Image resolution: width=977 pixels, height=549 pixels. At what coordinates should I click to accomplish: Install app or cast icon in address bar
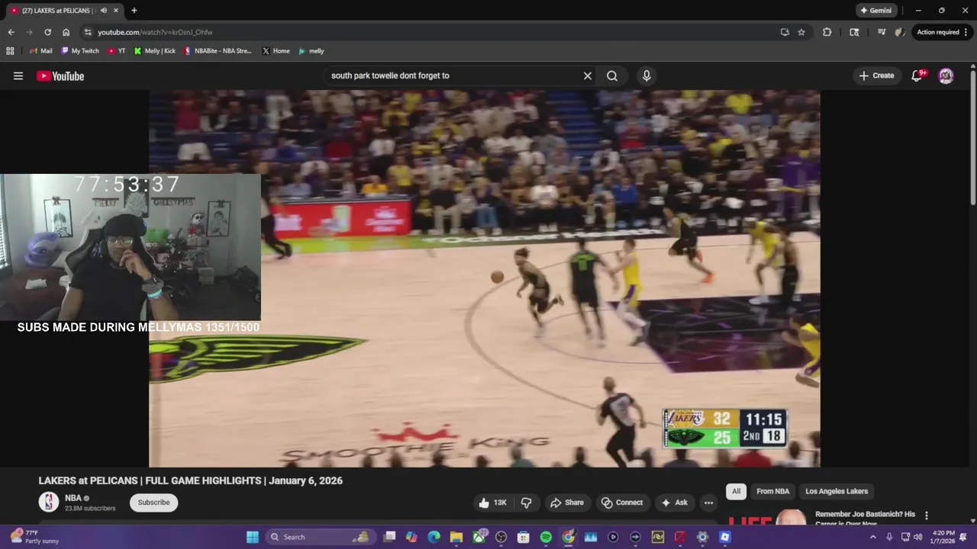pos(785,32)
